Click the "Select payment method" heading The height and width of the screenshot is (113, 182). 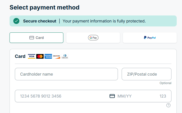coord(44,7)
